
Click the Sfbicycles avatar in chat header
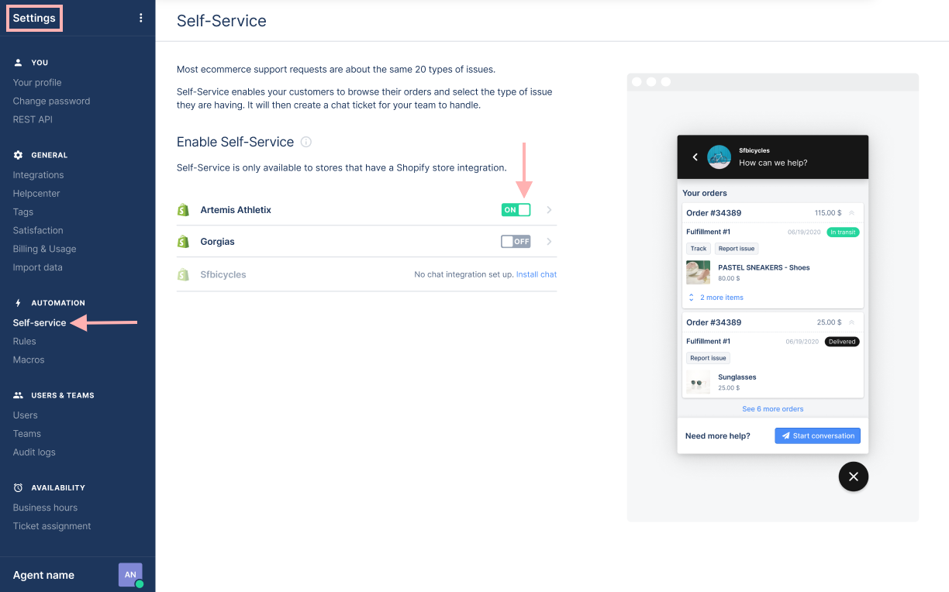coord(720,157)
